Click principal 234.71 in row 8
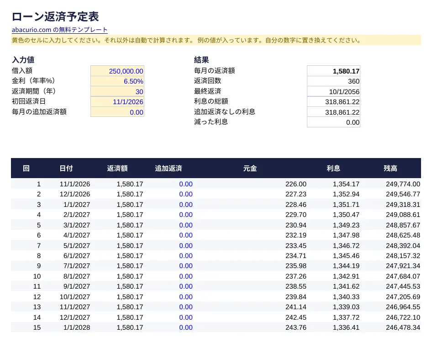Screen dimensions: 432x343 [x=296, y=256]
